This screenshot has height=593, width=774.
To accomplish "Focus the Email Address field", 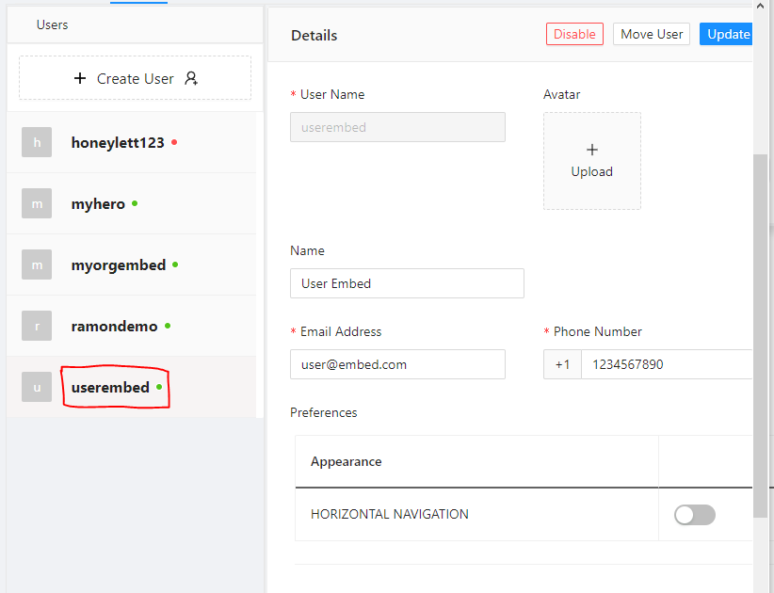I will (x=397, y=364).
